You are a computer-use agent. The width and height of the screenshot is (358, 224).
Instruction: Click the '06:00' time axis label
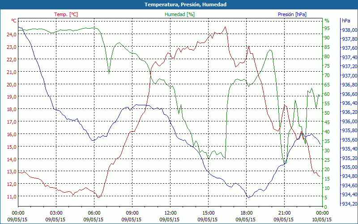pos(94,213)
